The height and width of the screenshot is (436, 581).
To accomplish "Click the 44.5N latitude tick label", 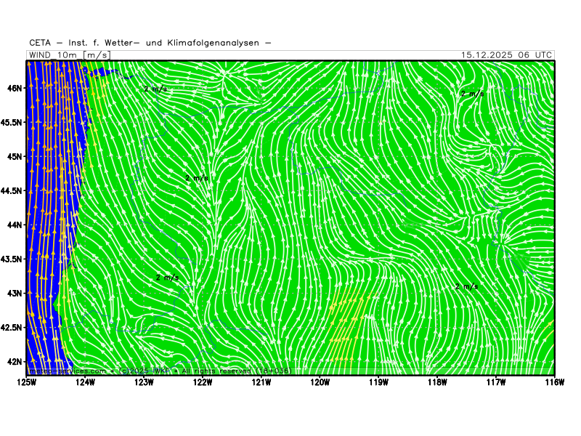I will 11,190.
